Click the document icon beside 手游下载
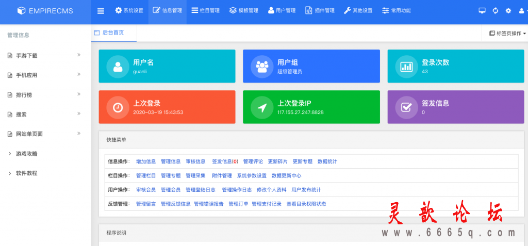The width and height of the screenshot is (528, 246). [10, 56]
